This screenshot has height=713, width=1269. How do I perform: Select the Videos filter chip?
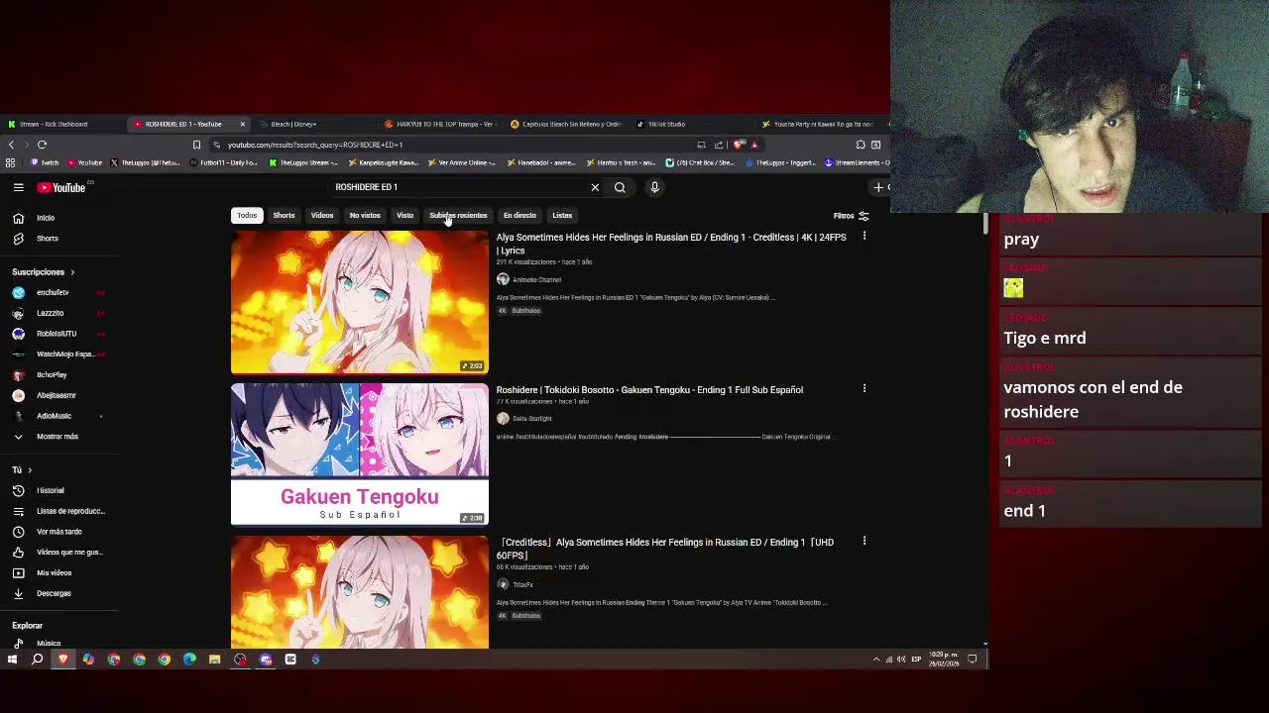tap(322, 215)
